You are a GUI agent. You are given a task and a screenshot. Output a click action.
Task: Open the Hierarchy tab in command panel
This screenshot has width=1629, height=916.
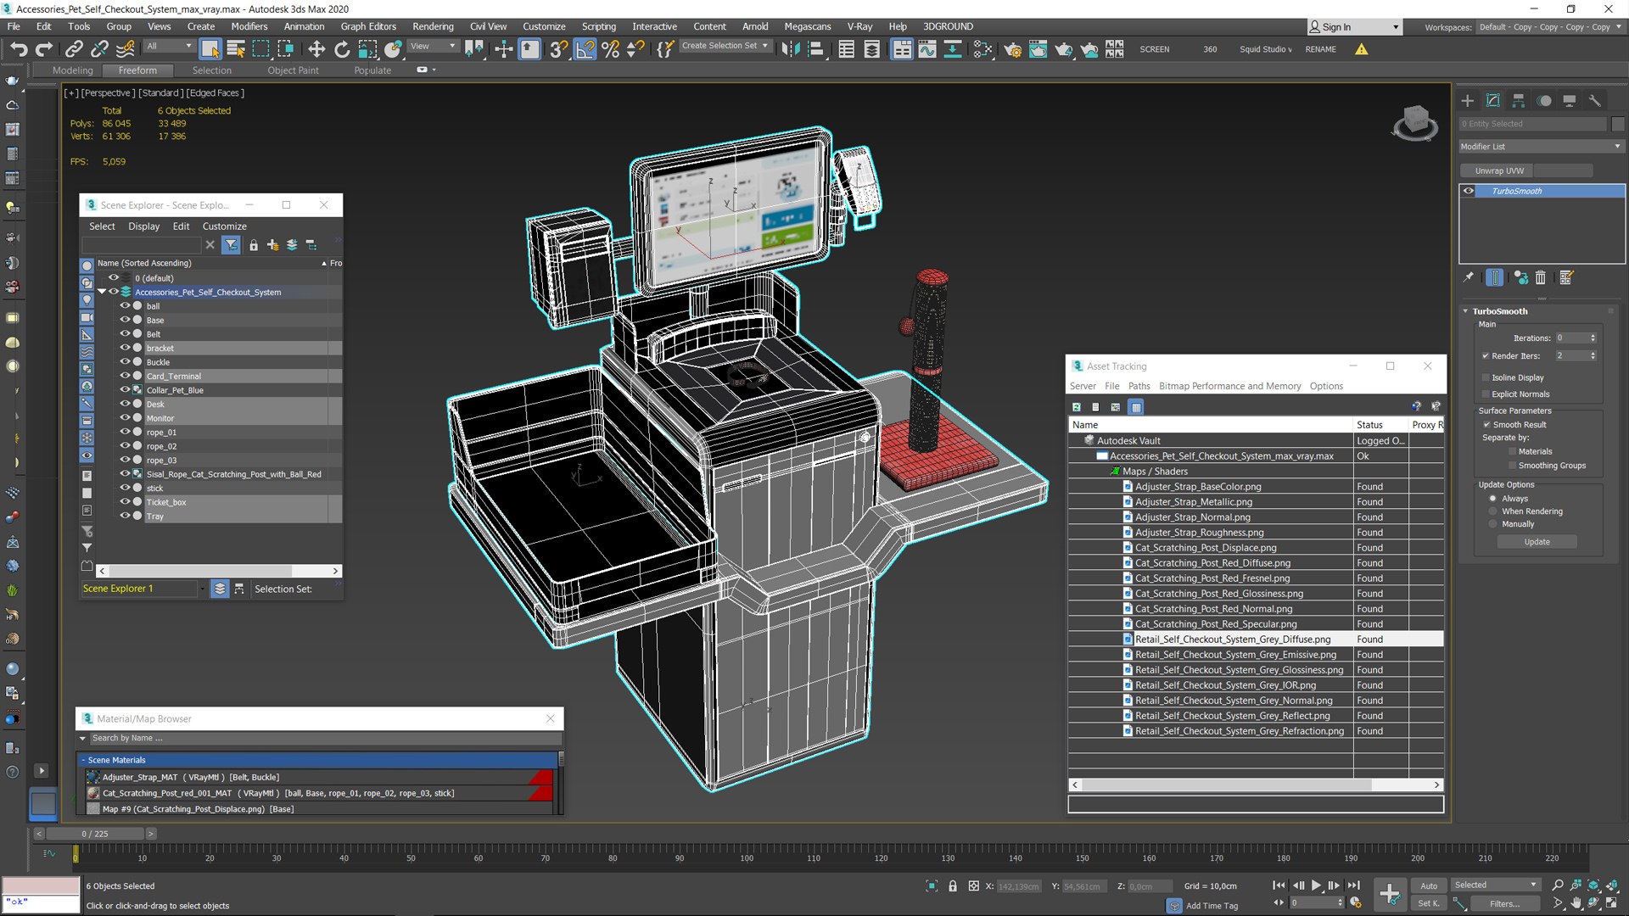point(1519,100)
